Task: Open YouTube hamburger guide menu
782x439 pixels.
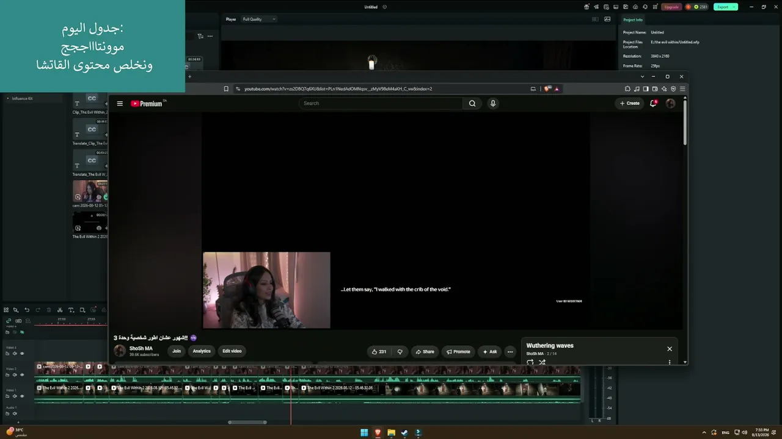Action: coord(120,104)
